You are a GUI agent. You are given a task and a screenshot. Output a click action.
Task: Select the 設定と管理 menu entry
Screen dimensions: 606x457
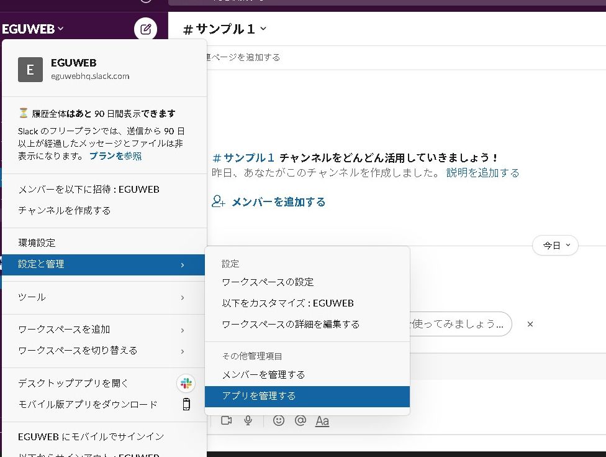[x=103, y=265]
